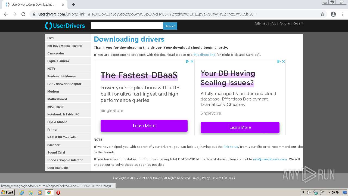348x196 pixels.
Task: Select Notebook & Tablet PC category
Action: 68,114
